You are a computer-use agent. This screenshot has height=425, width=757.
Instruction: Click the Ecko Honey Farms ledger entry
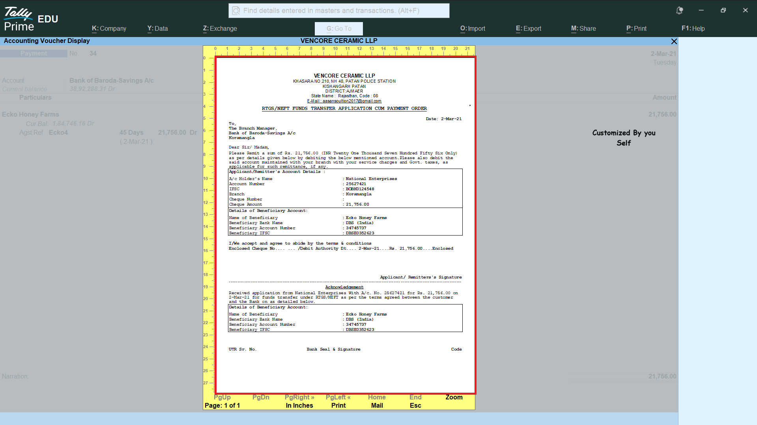30,114
